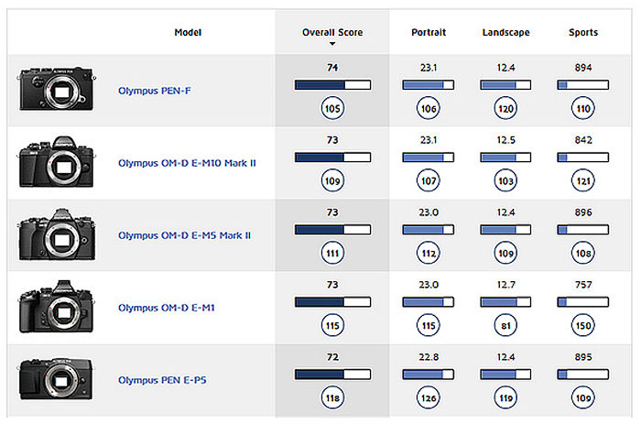The image size is (641, 424).
Task: Sort the table by Portrait column
Action: click(x=429, y=32)
